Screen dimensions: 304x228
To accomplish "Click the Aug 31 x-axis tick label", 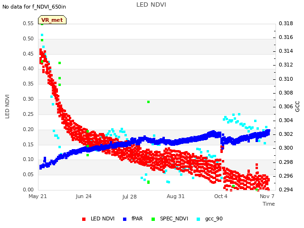I will coord(175,196).
